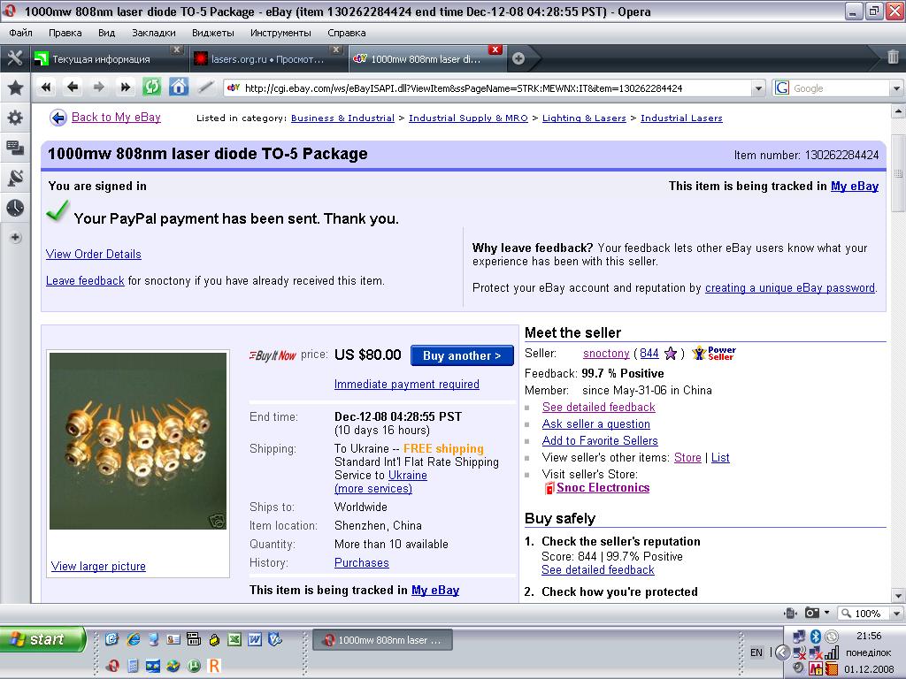
Task: Switch to the lasers.org.ru tab
Action: coord(267,59)
